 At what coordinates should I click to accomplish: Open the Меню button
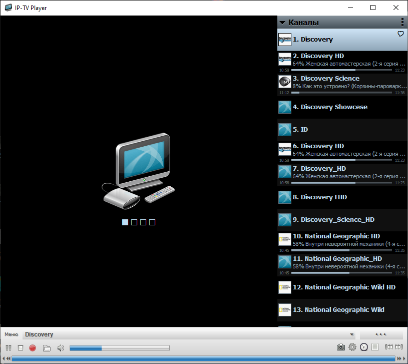tap(11, 334)
